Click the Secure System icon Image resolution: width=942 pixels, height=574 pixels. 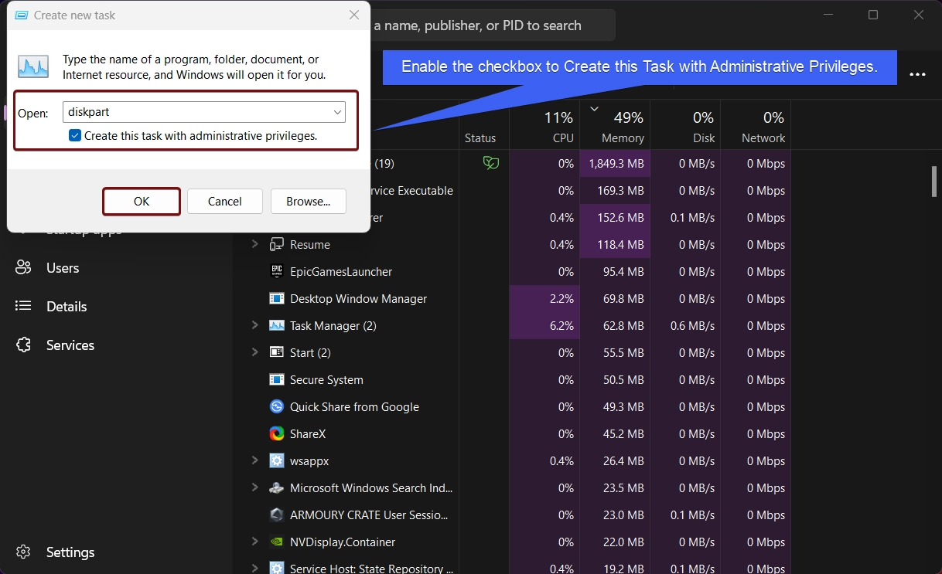pyautogui.click(x=277, y=380)
